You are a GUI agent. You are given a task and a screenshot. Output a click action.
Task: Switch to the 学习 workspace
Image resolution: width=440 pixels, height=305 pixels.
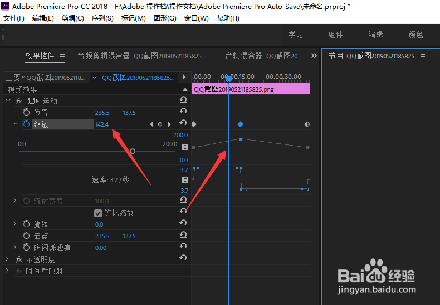pyautogui.click(x=296, y=34)
